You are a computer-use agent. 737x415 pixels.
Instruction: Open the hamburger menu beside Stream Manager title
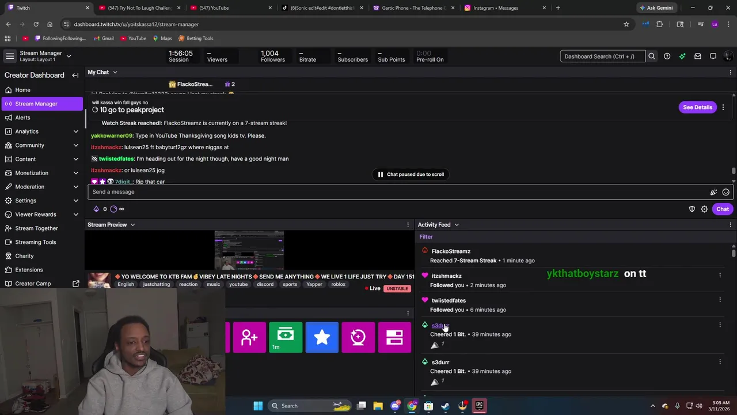[10, 56]
